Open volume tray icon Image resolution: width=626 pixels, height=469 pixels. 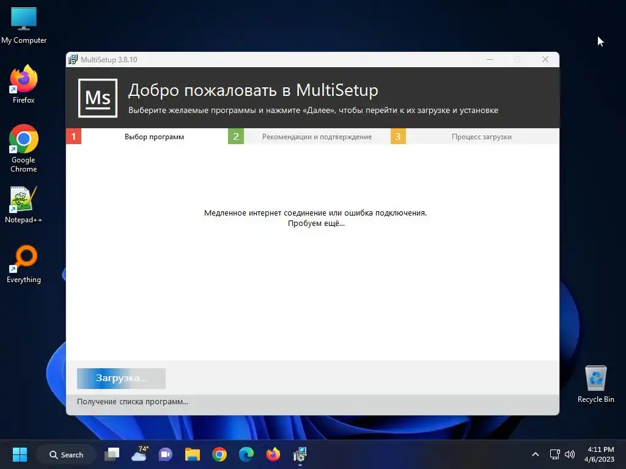570,454
